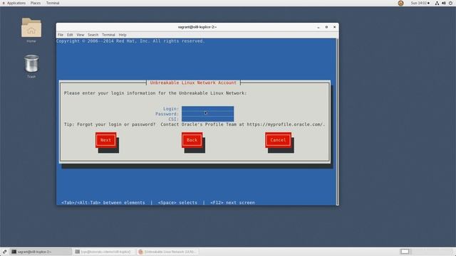Image resolution: width=456 pixels, height=256 pixels.
Task: Click the red Back button
Action: pos(192,140)
